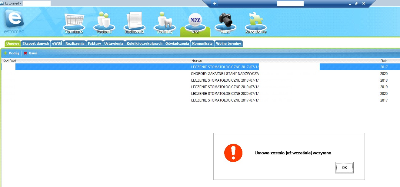This screenshot has width=400, height=187.
Task: Open the Terminarz calendar module
Action: click(74, 24)
